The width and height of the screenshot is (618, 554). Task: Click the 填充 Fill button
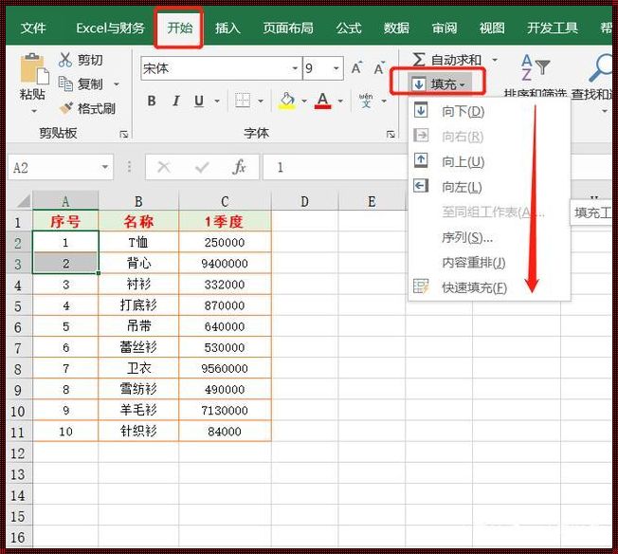click(x=440, y=83)
